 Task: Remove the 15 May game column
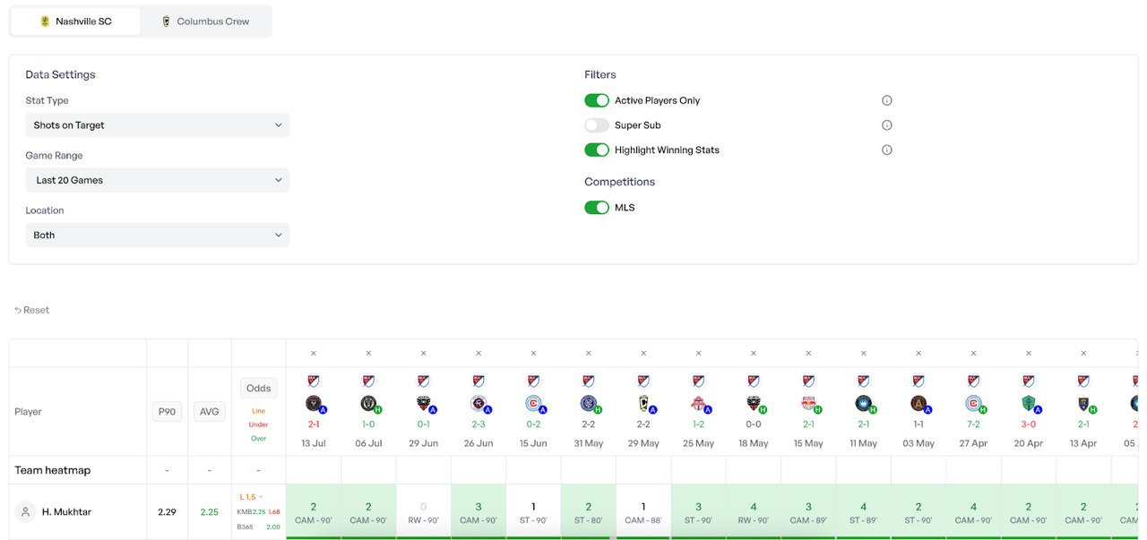coord(808,353)
